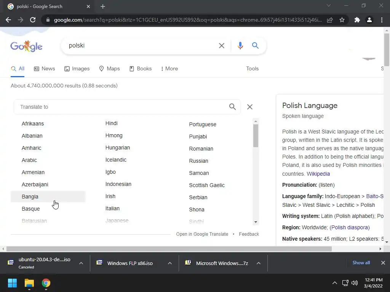Expand options for Windows FLP x86.iso

point(170,263)
